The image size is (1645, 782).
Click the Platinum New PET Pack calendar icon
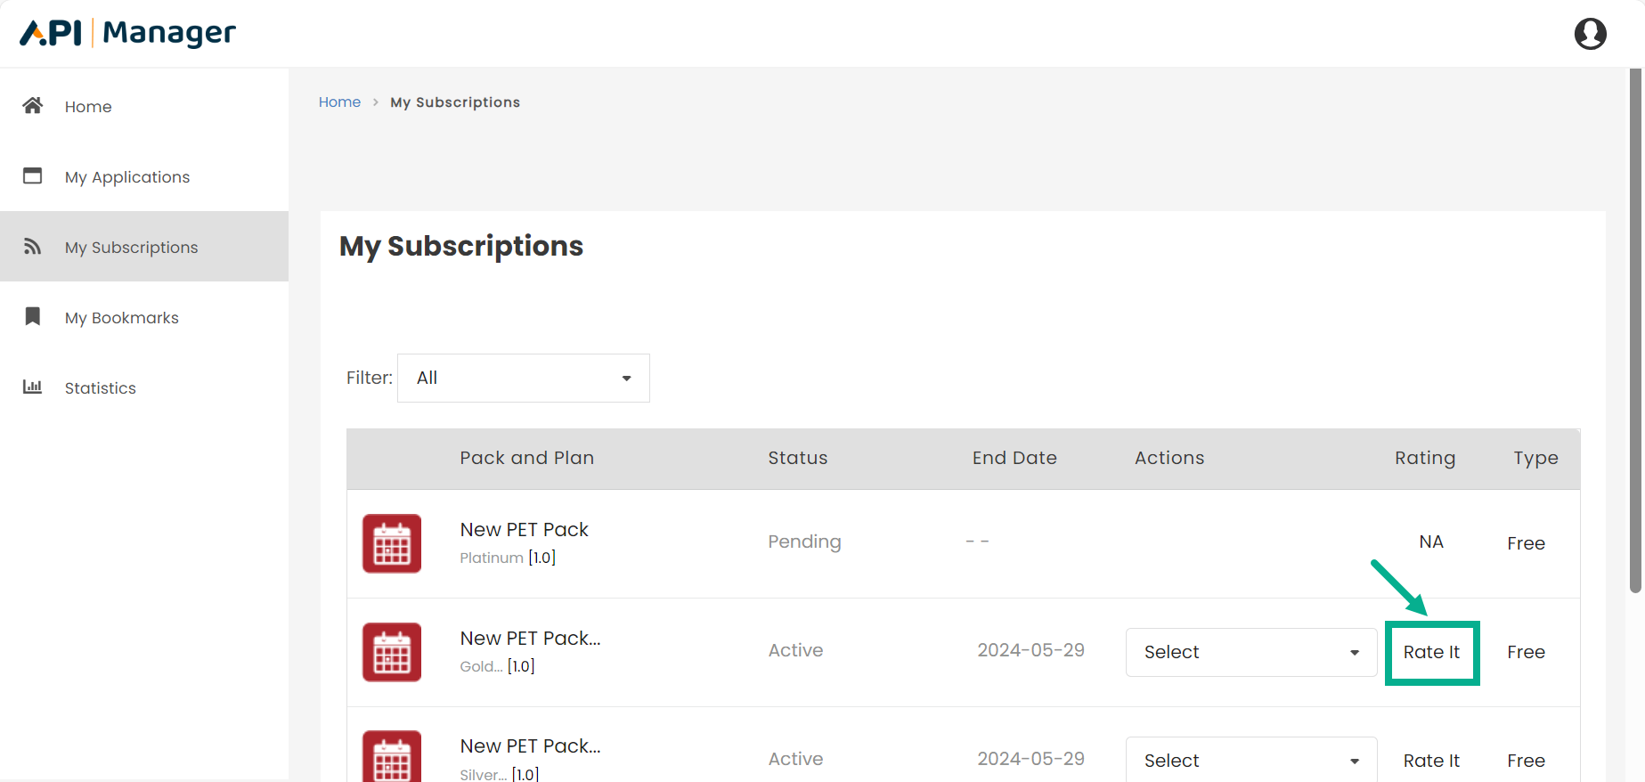tap(392, 543)
